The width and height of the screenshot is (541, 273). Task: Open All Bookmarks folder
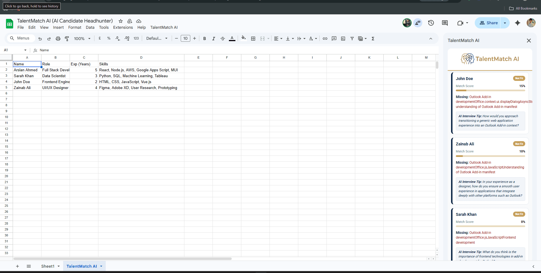523,8
